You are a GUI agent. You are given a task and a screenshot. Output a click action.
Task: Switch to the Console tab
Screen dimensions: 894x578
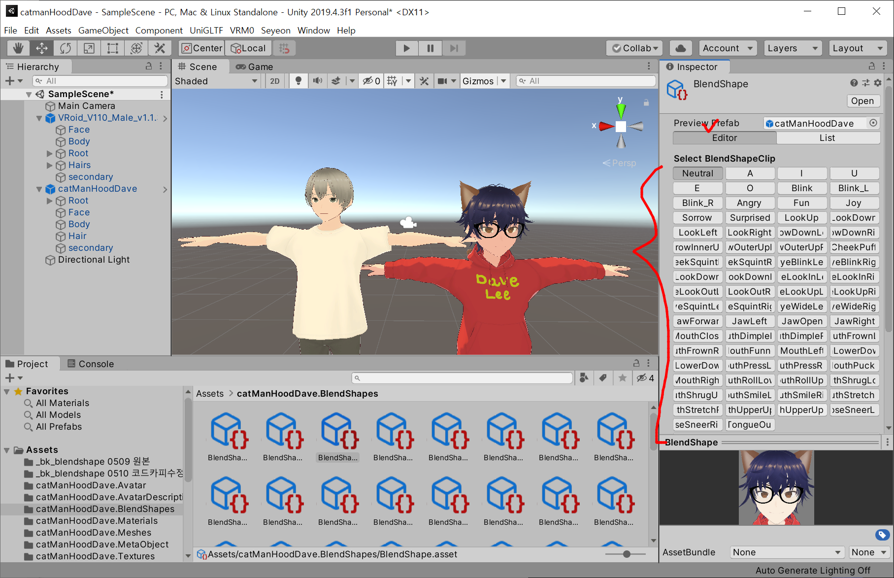(91, 364)
